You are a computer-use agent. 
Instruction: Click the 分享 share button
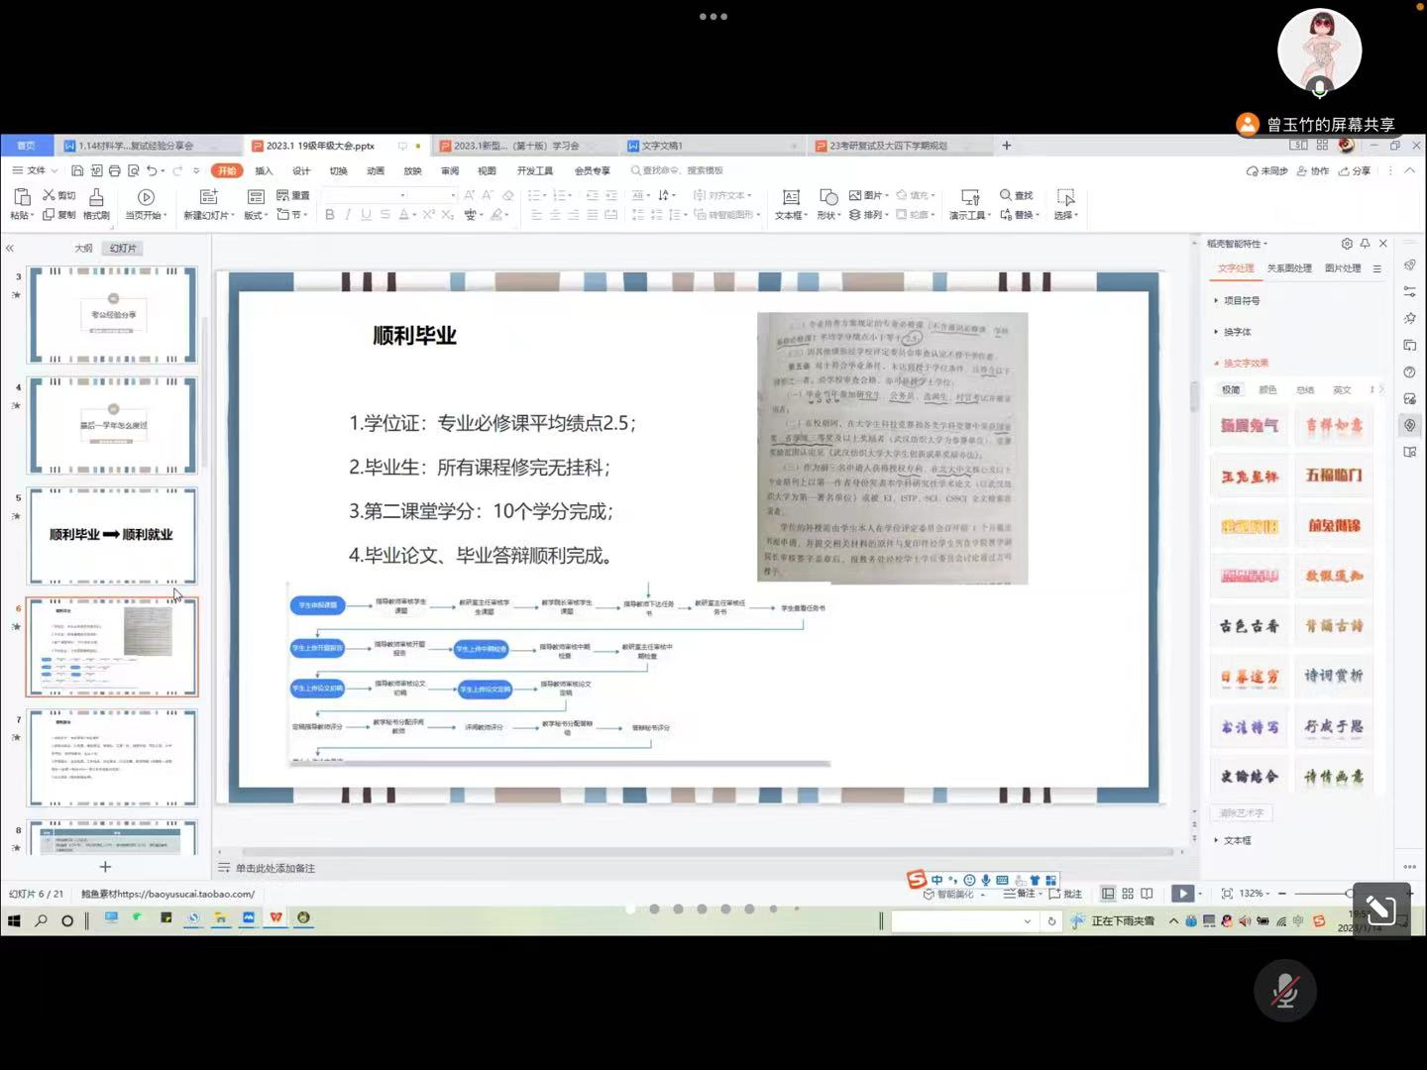point(1355,171)
